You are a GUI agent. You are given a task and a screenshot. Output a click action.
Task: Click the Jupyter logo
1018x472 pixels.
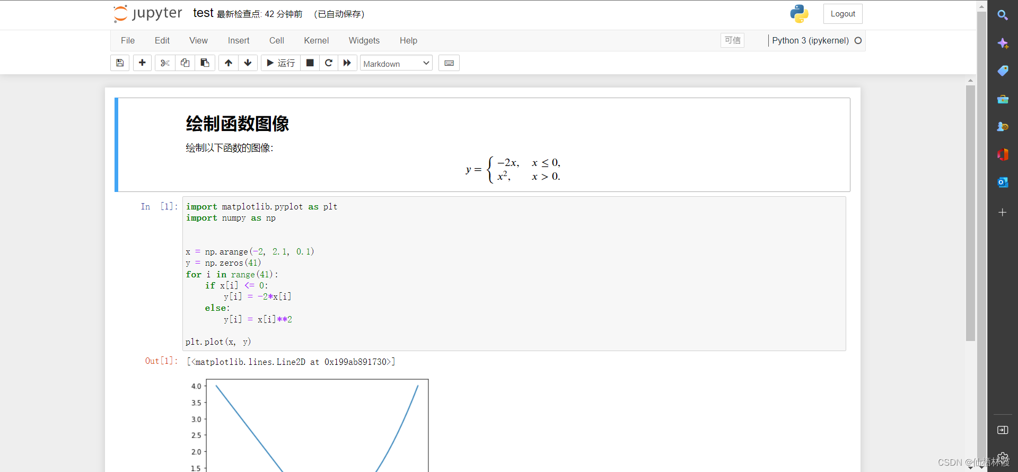point(148,14)
